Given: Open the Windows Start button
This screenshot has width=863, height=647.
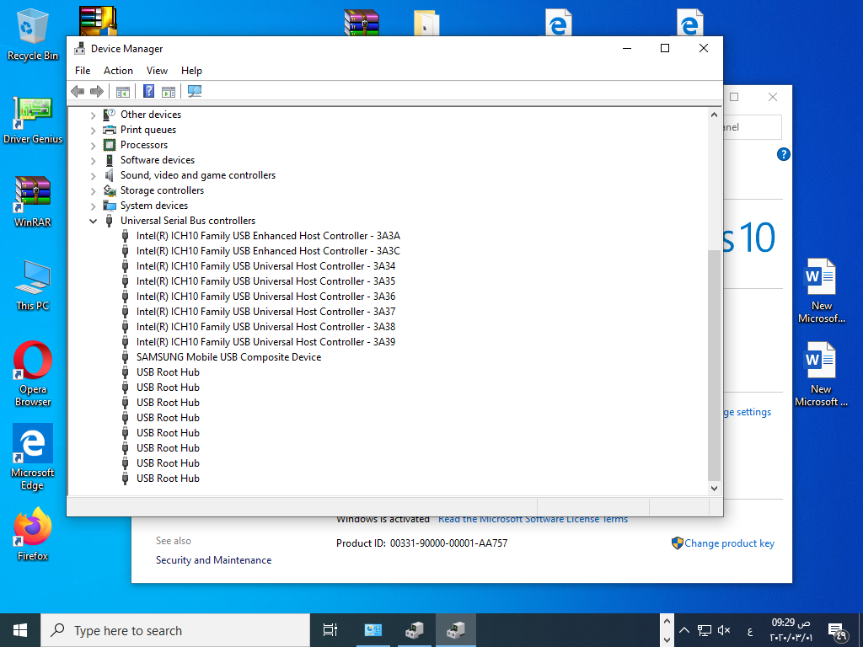Looking at the screenshot, I should pyautogui.click(x=20, y=630).
